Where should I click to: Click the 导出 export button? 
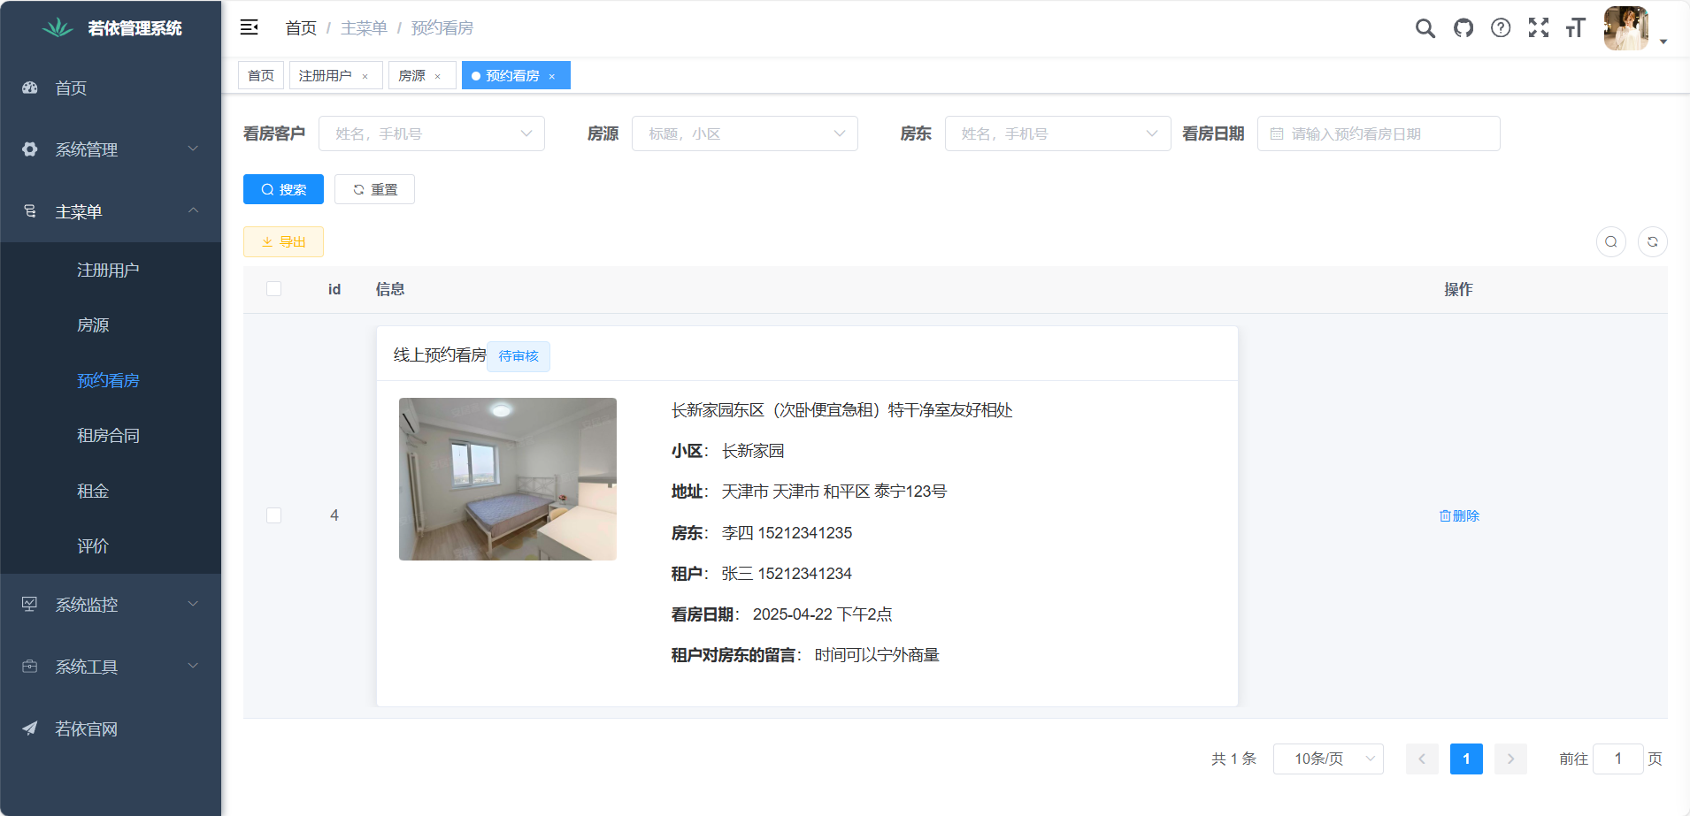(283, 241)
